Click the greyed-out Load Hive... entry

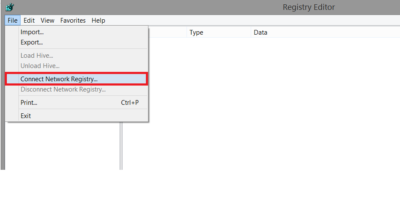(x=37, y=56)
